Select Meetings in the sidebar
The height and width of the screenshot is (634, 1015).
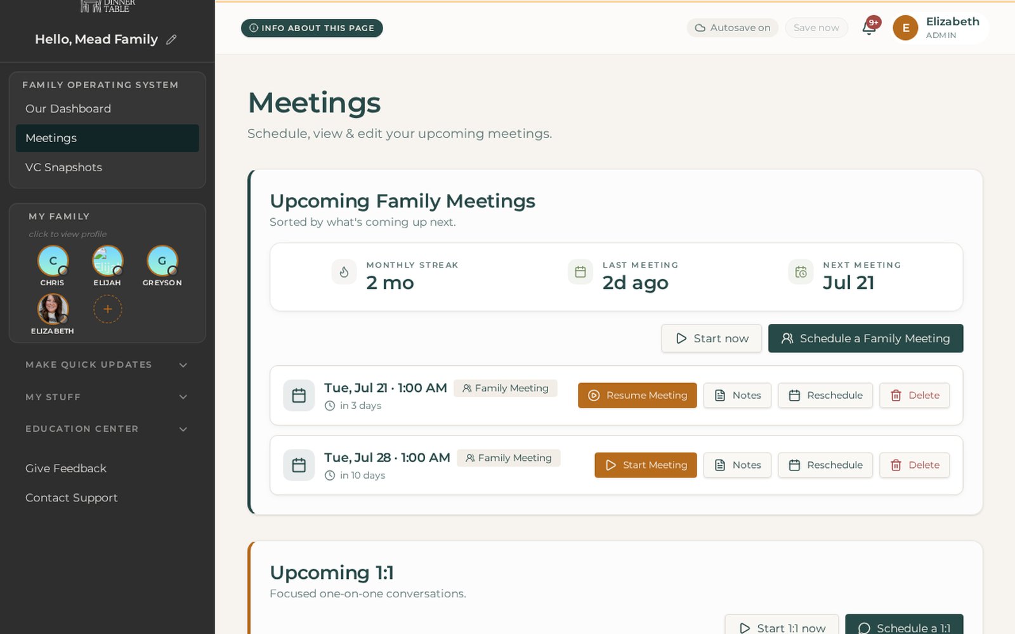pos(107,138)
